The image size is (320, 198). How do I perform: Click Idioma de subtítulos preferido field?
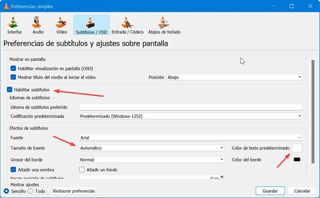click(x=191, y=107)
